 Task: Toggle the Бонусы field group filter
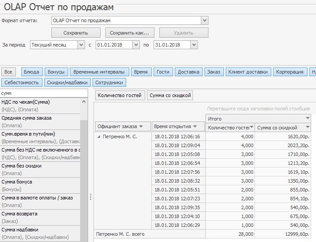pos(56,72)
